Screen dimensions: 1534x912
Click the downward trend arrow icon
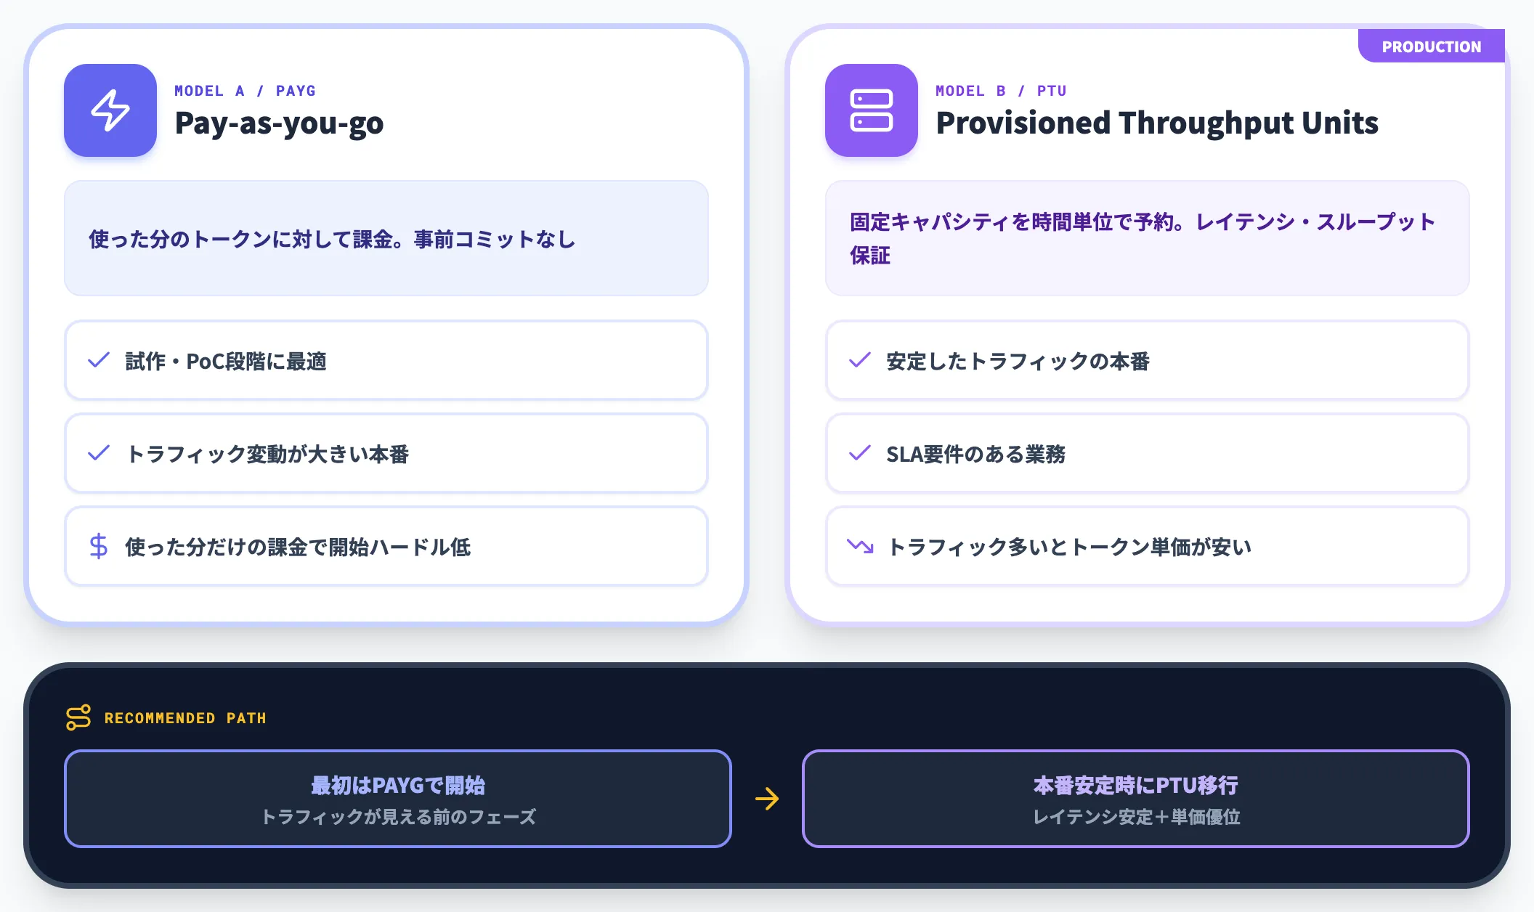coord(860,546)
